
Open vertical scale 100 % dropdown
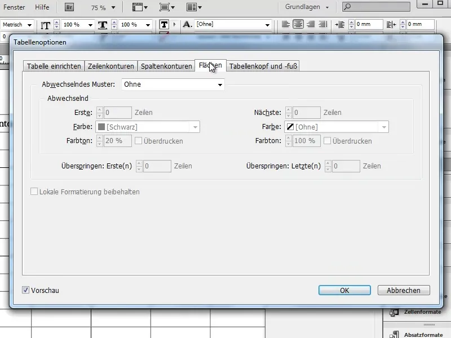tap(90, 25)
